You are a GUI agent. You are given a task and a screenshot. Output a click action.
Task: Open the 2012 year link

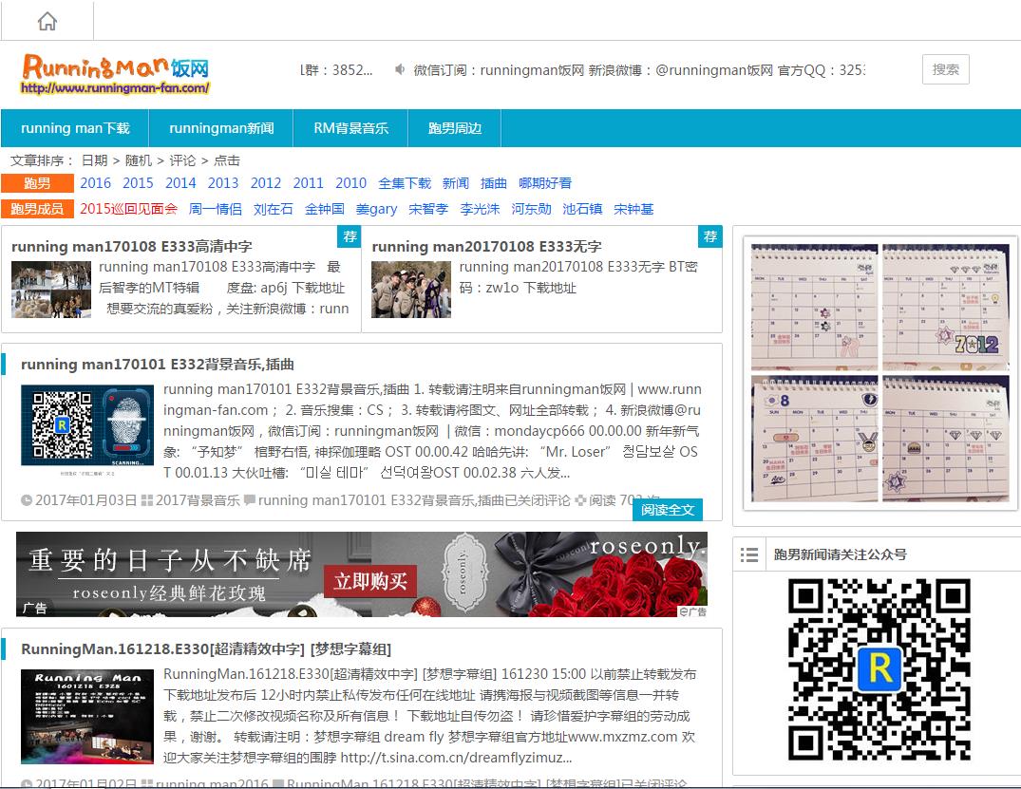[x=266, y=183]
